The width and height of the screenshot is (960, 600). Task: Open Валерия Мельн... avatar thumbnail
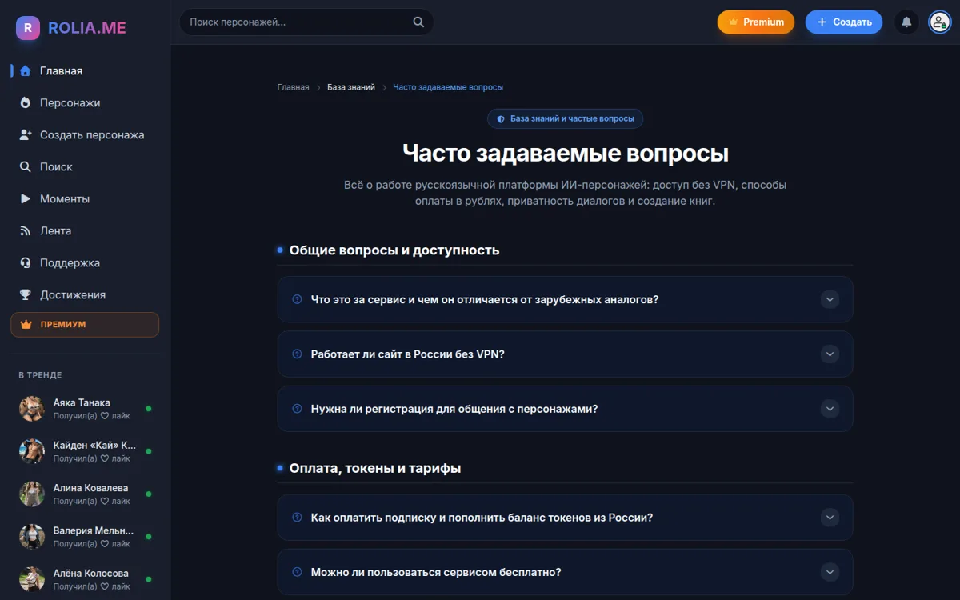click(32, 536)
